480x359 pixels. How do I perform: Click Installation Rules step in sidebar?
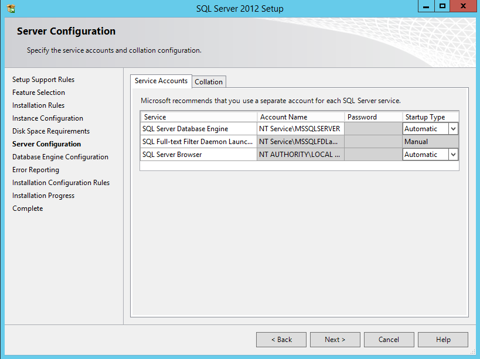38,105
